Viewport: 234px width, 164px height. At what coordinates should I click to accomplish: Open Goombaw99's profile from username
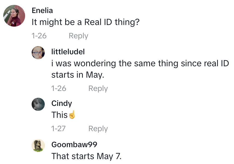click(74, 144)
